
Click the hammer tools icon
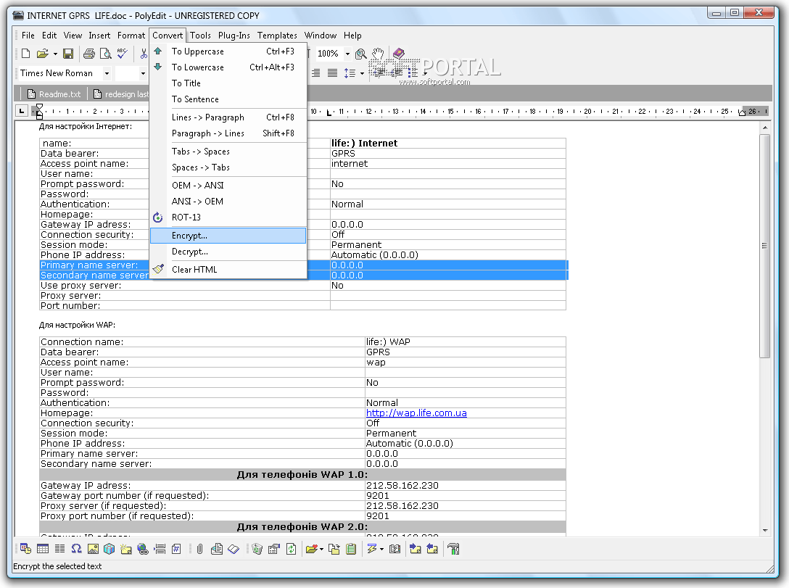click(453, 549)
